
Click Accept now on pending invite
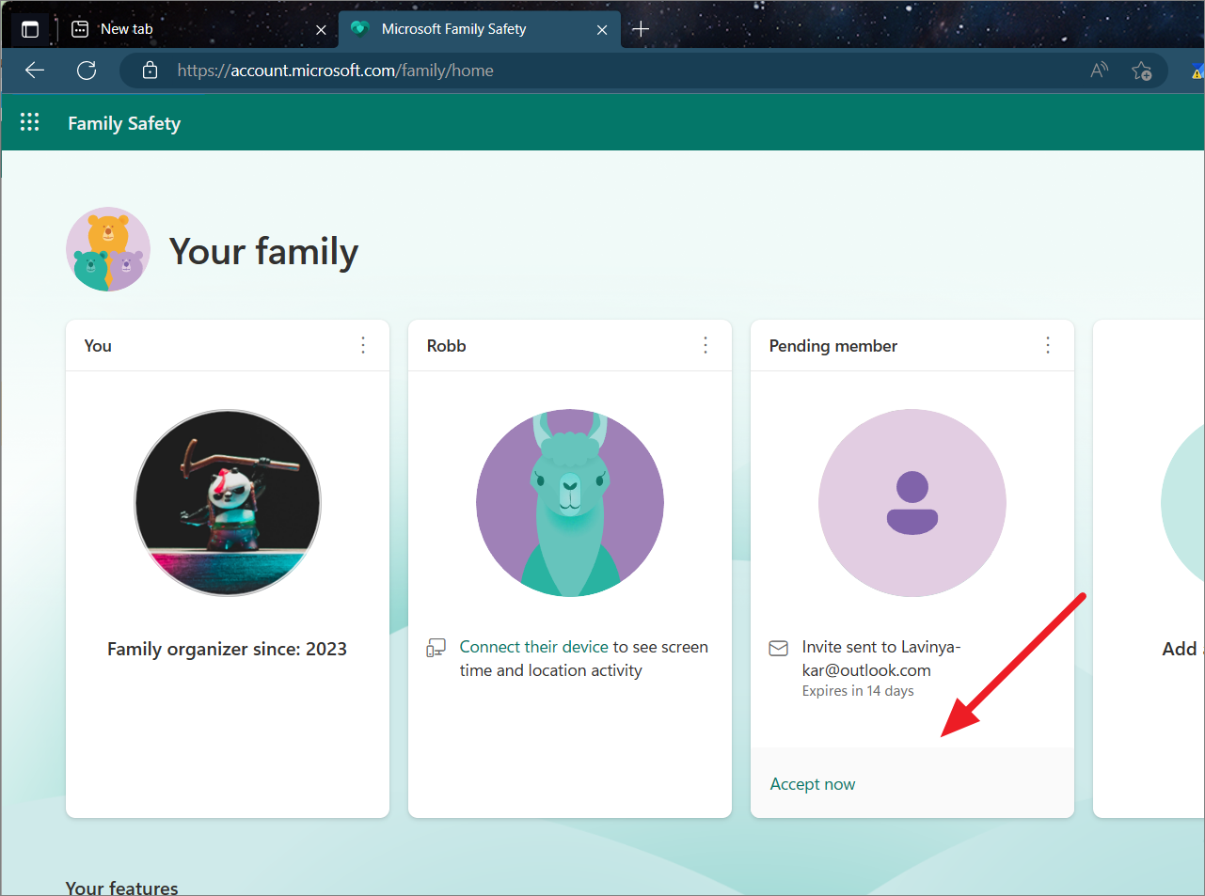[x=813, y=784]
